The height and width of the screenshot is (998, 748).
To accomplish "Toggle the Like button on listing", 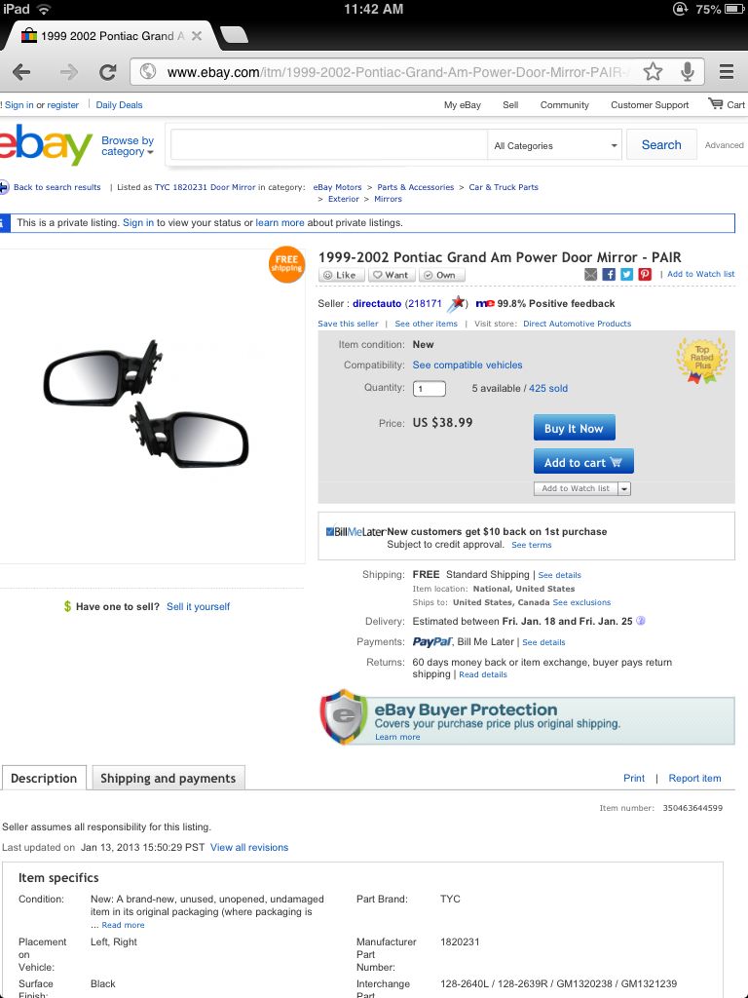I will 342,275.
